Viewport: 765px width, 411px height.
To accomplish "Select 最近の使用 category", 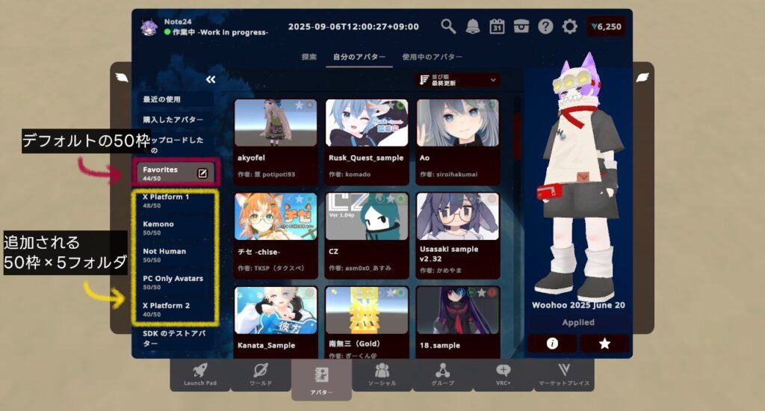I will point(175,99).
